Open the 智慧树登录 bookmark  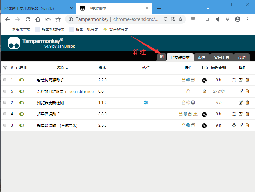tap(116, 30)
